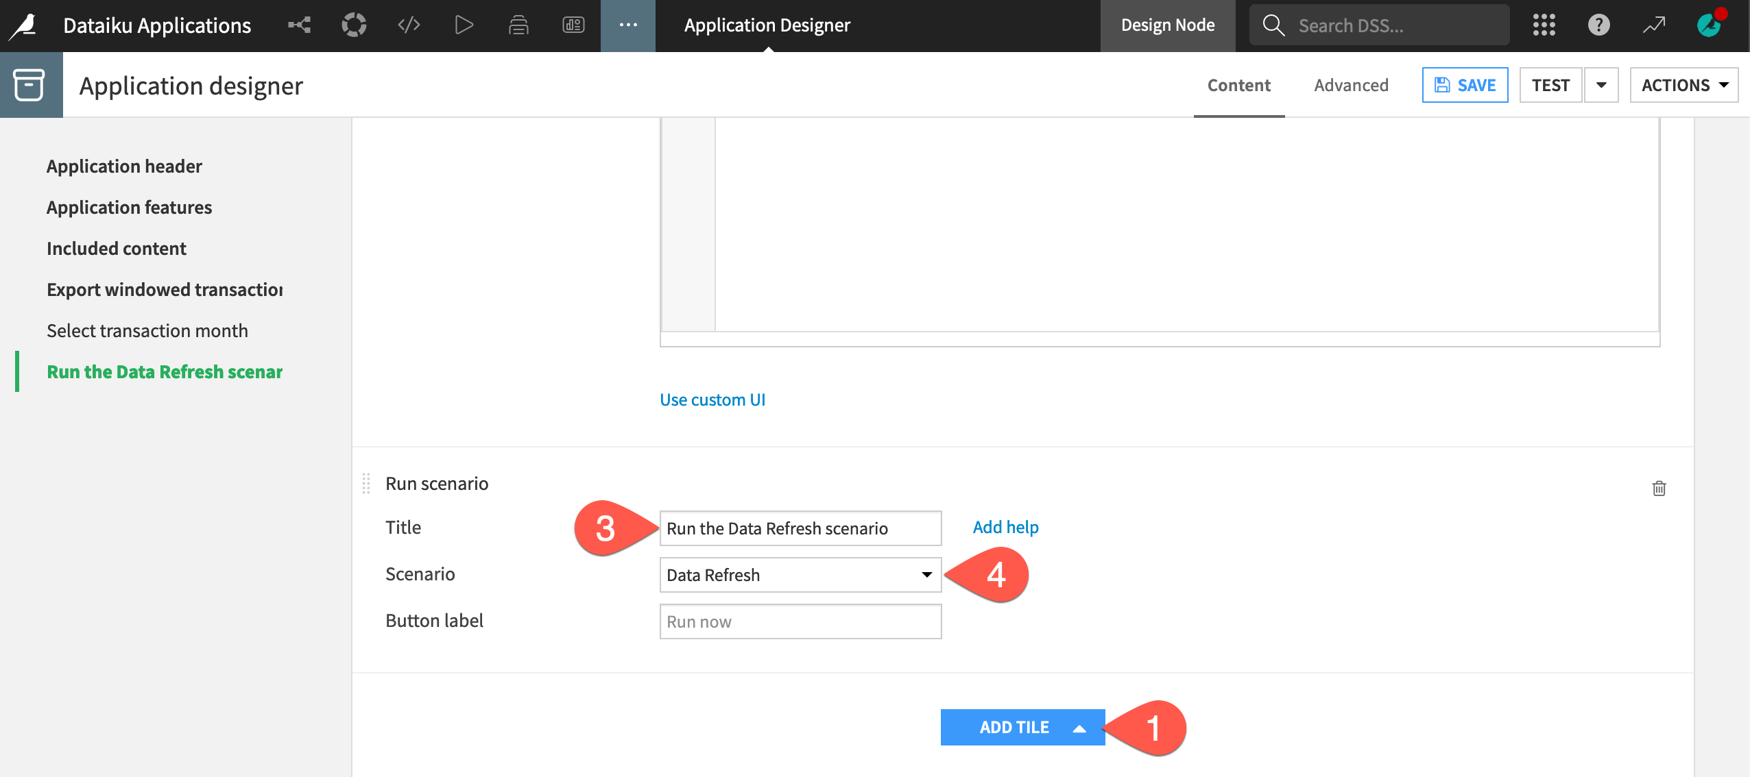Focus the Button label input field
Viewport: 1750px width, 777px height.
coord(800,621)
